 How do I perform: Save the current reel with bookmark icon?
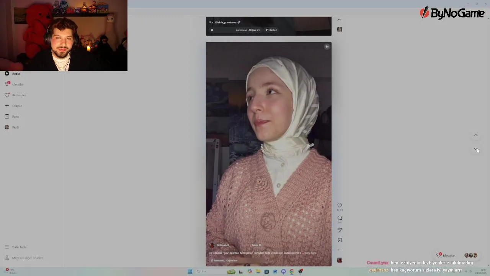tap(340, 240)
